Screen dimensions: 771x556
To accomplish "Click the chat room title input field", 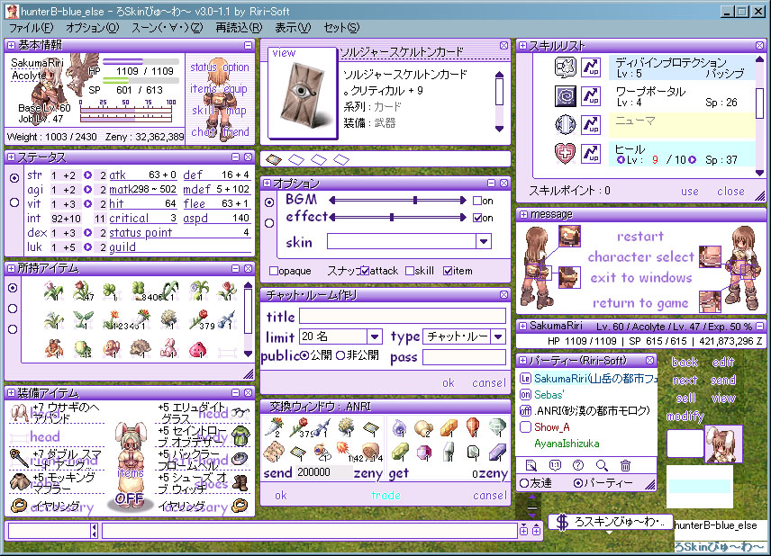I will pyautogui.click(x=403, y=315).
